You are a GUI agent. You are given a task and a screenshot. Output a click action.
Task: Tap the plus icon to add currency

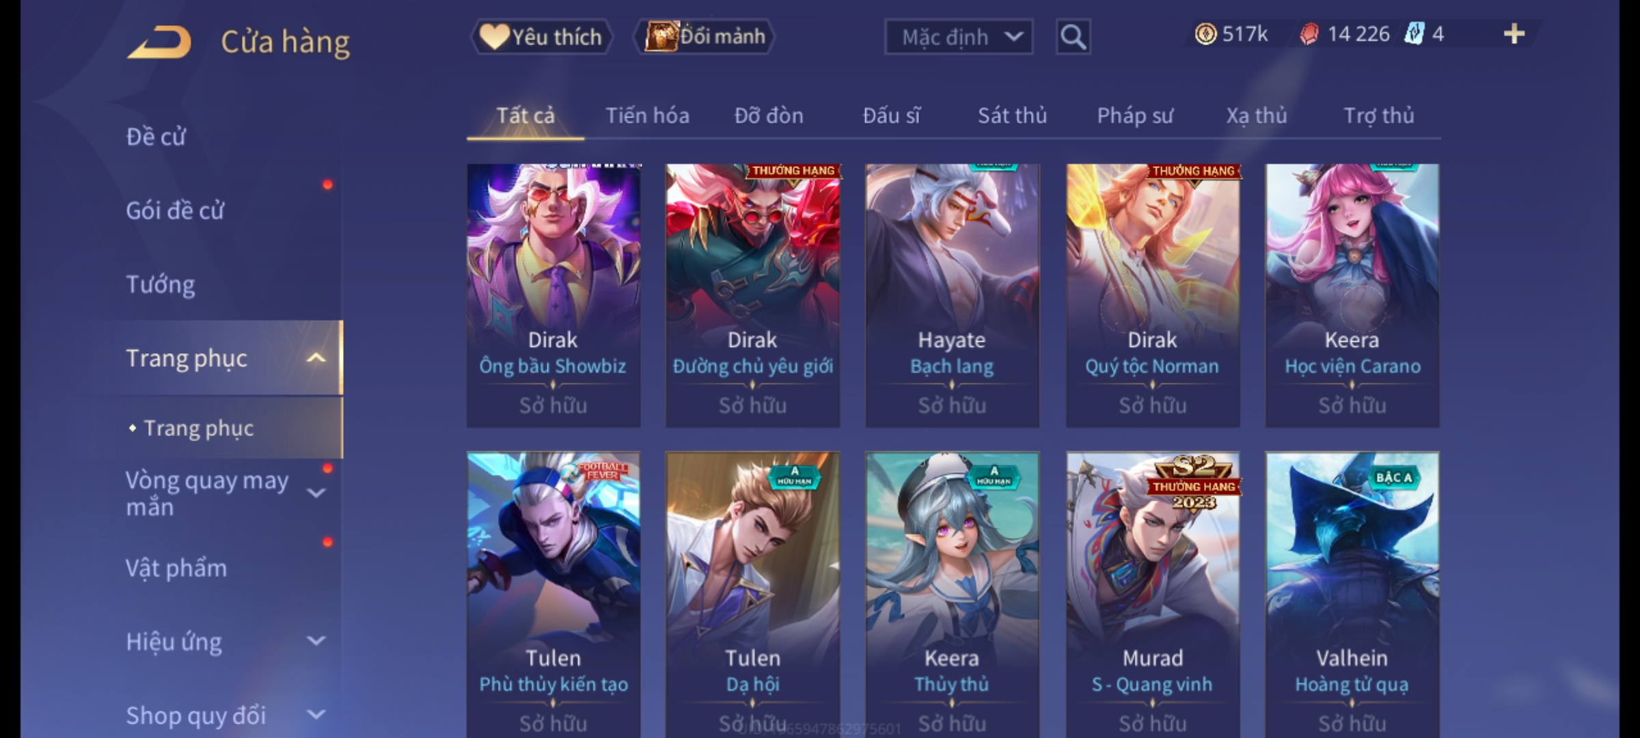tap(1514, 34)
